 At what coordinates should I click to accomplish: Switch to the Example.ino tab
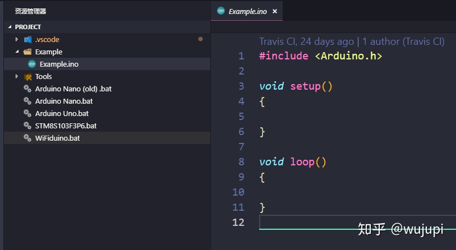click(247, 11)
